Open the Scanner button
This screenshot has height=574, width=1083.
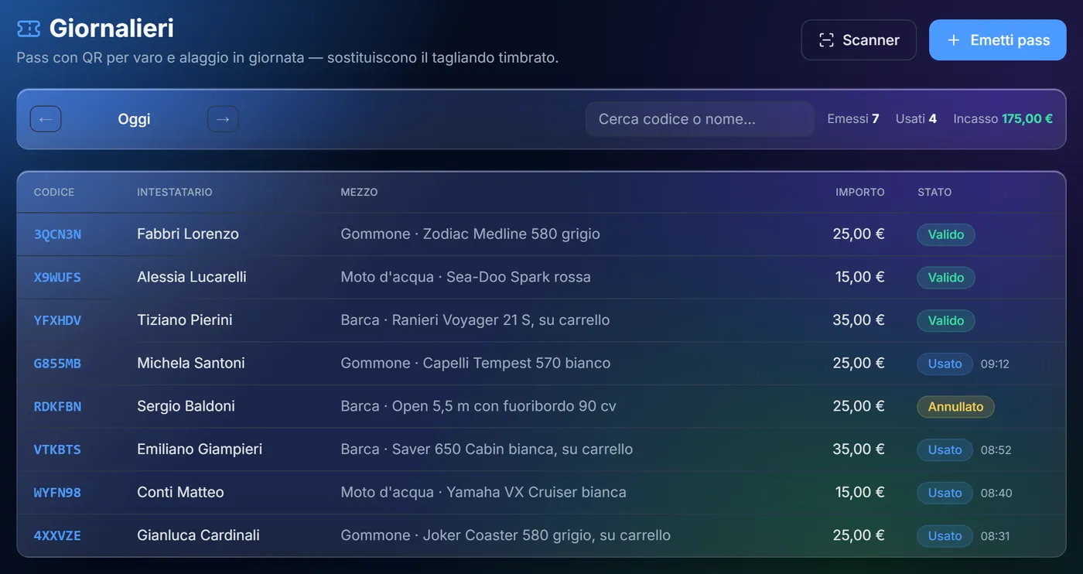click(859, 40)
